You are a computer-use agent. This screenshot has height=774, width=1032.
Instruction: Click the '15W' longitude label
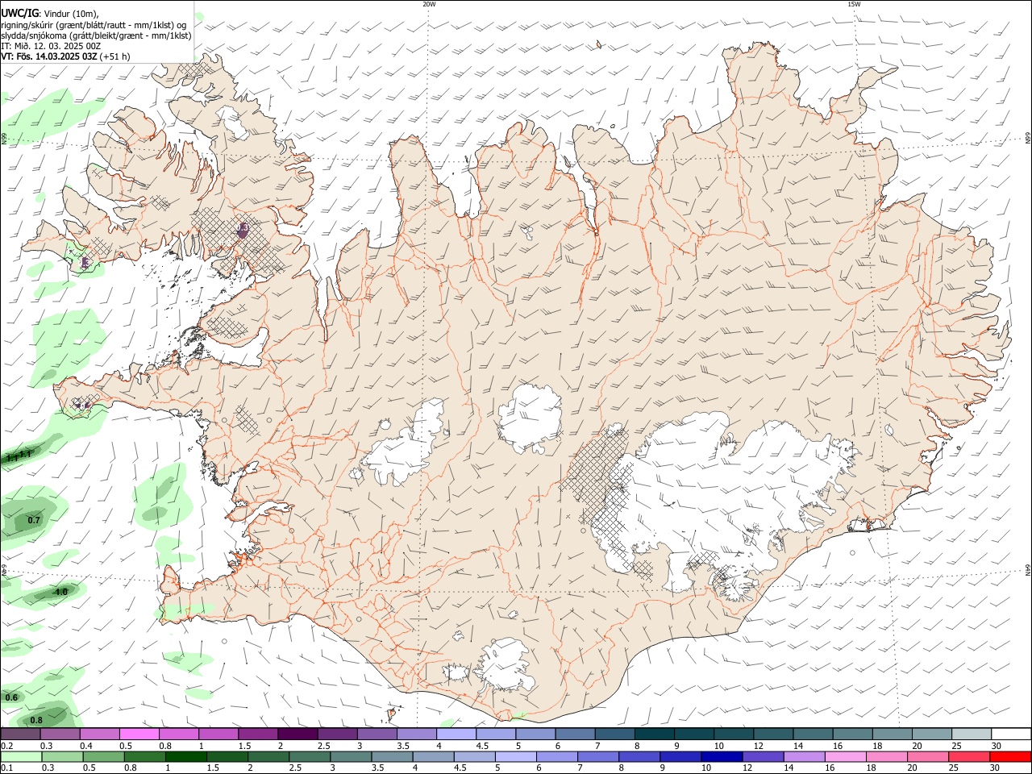pos(854,4)
